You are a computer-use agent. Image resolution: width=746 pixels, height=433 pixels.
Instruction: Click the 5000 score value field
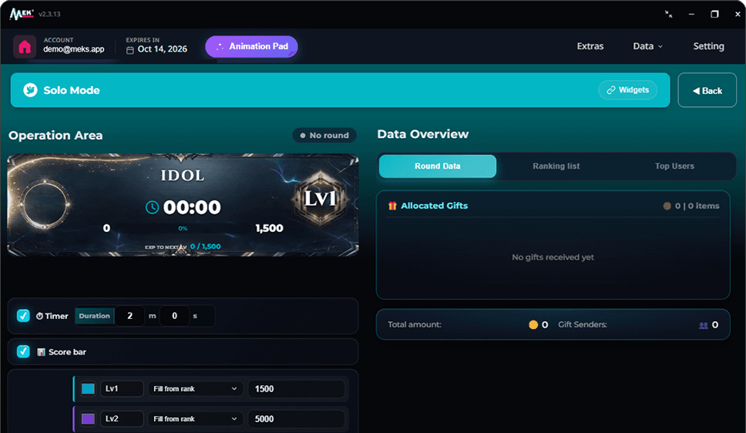pos(297,418)
